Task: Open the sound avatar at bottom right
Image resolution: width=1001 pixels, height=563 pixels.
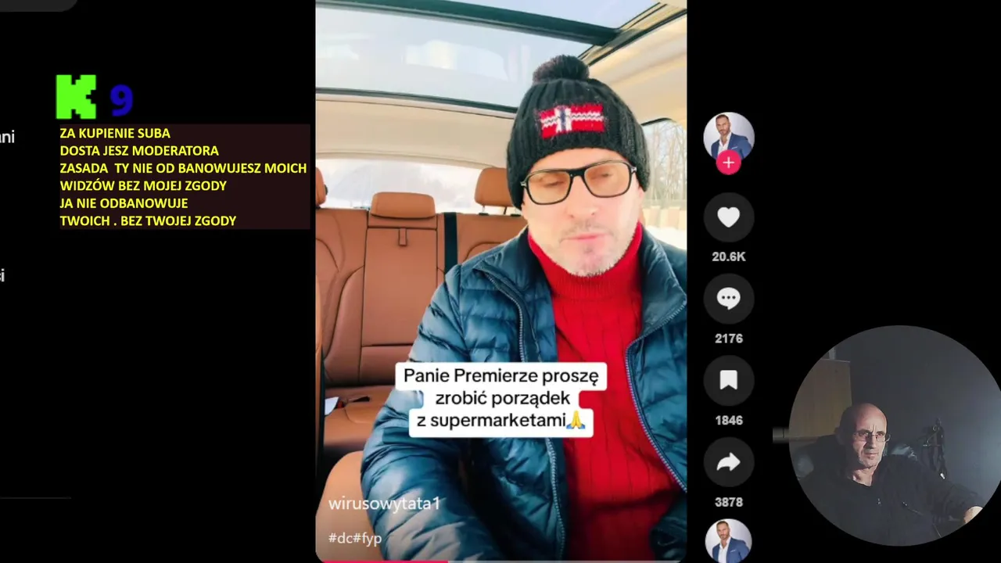Action: tap(728, 541)
